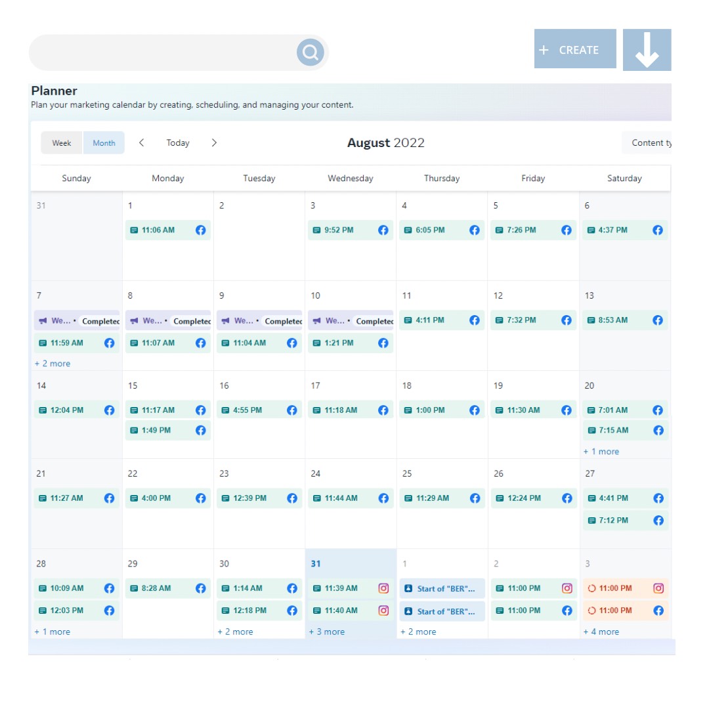Click Instagram icon on September 3 orange post
709x709 pixels.
[658, 588]
